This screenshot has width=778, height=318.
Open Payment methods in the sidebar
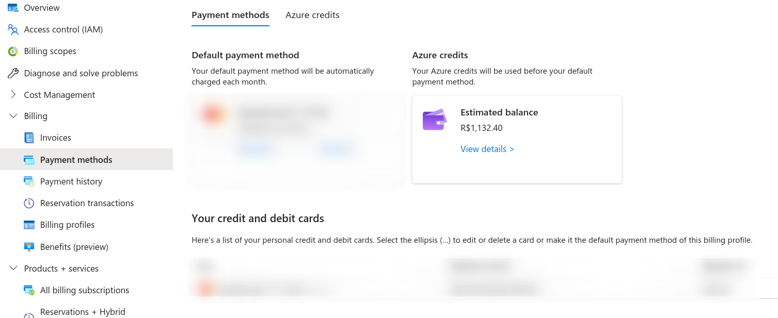(76, 160)
